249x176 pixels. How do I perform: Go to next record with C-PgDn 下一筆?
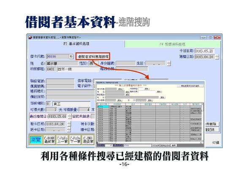[x=75, y=140]
